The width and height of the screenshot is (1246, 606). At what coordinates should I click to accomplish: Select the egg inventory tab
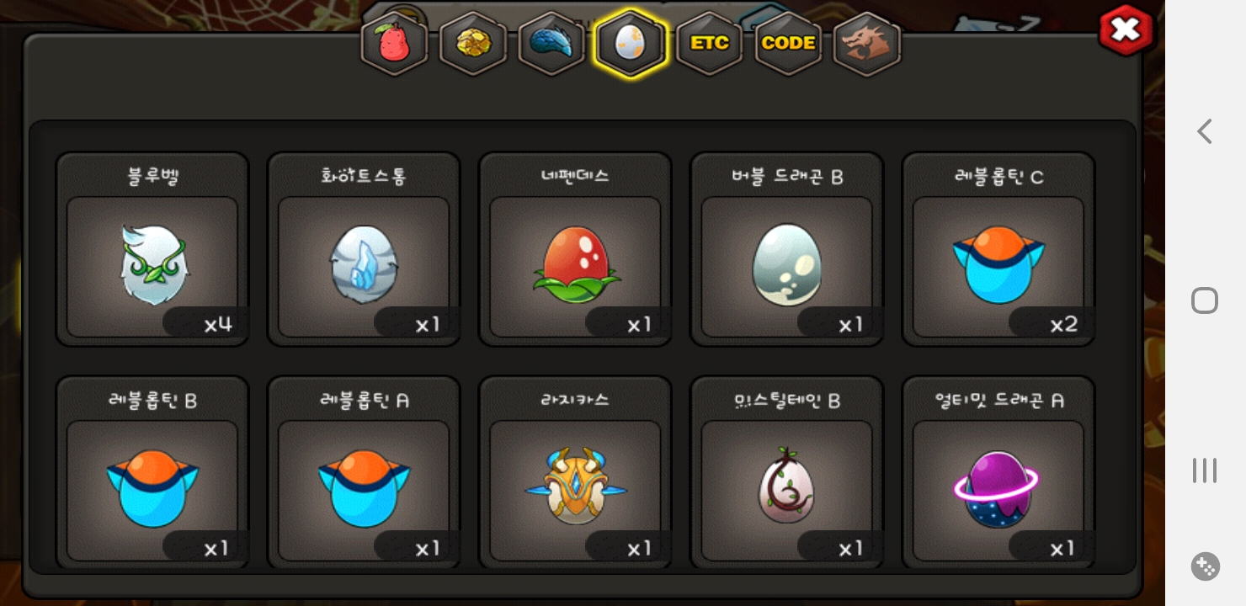click(x=631, y=44)
